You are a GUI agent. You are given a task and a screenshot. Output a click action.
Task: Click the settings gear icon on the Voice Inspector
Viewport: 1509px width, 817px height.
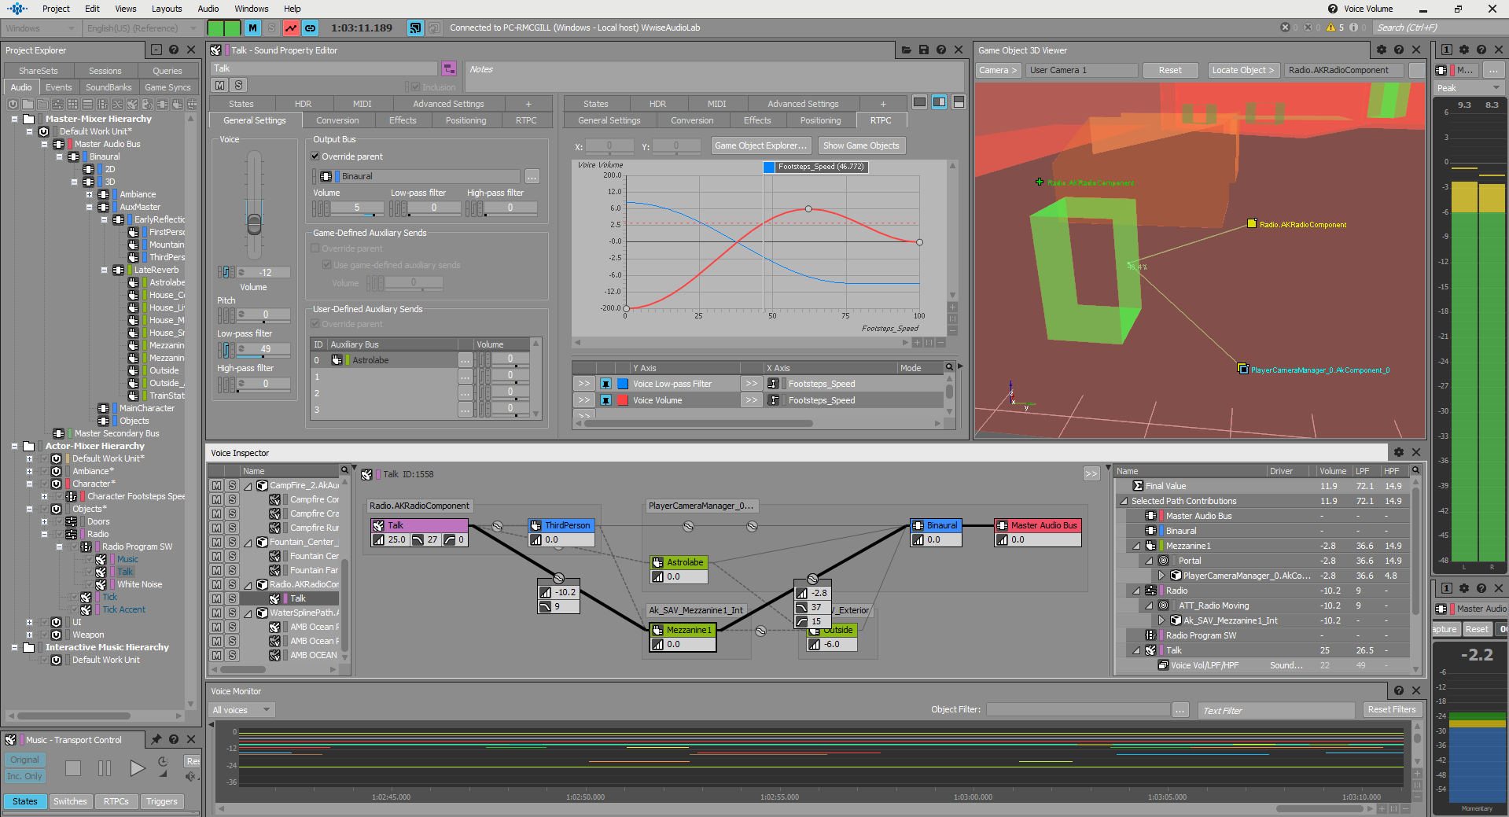(1399, 452)
